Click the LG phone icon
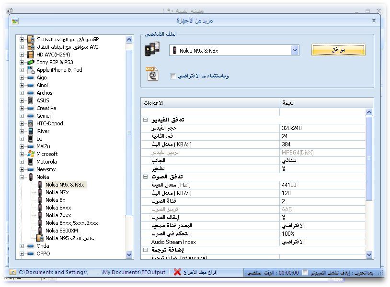 tap(31, 139)
